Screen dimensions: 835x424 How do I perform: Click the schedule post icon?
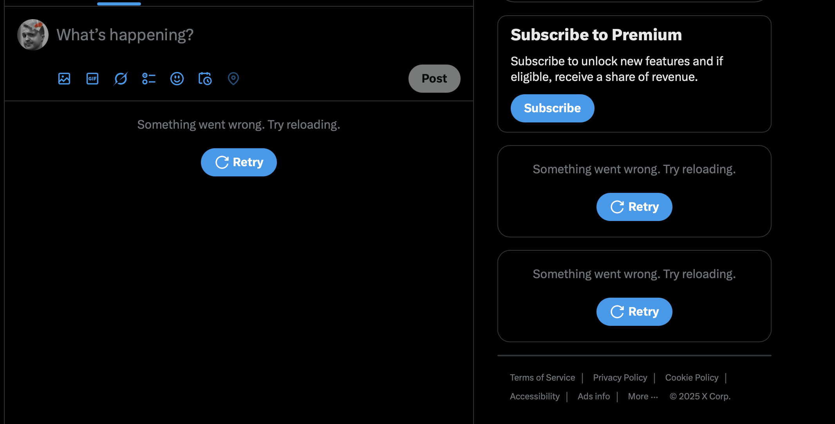click(205, 79)
